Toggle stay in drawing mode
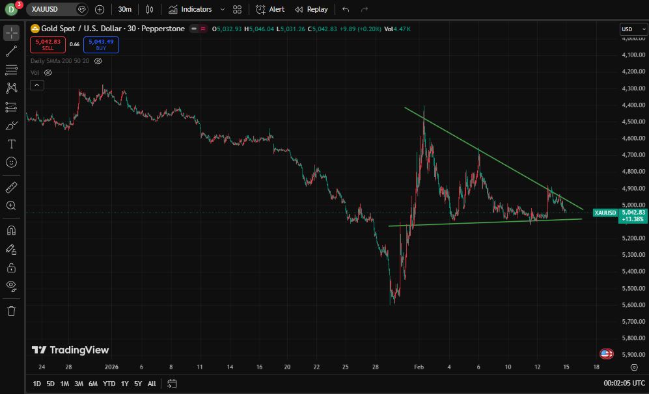The height and width of the screenshot is (394, 649). coord(12,249)
